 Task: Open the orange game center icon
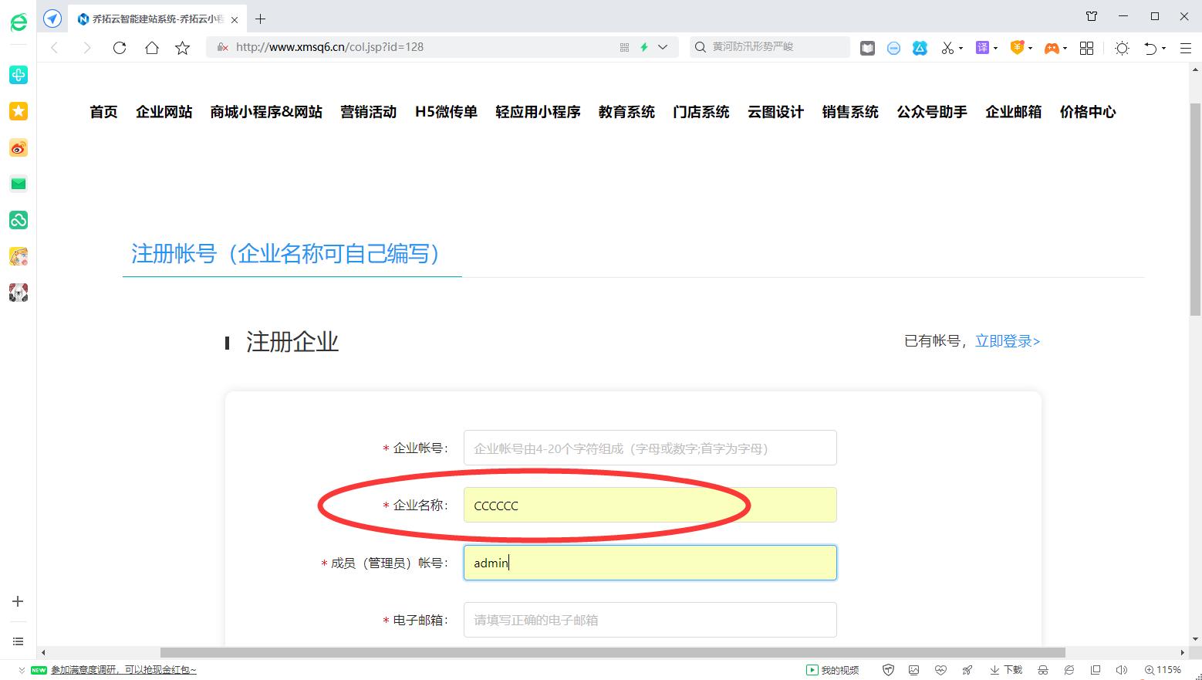click(1052, 47)
